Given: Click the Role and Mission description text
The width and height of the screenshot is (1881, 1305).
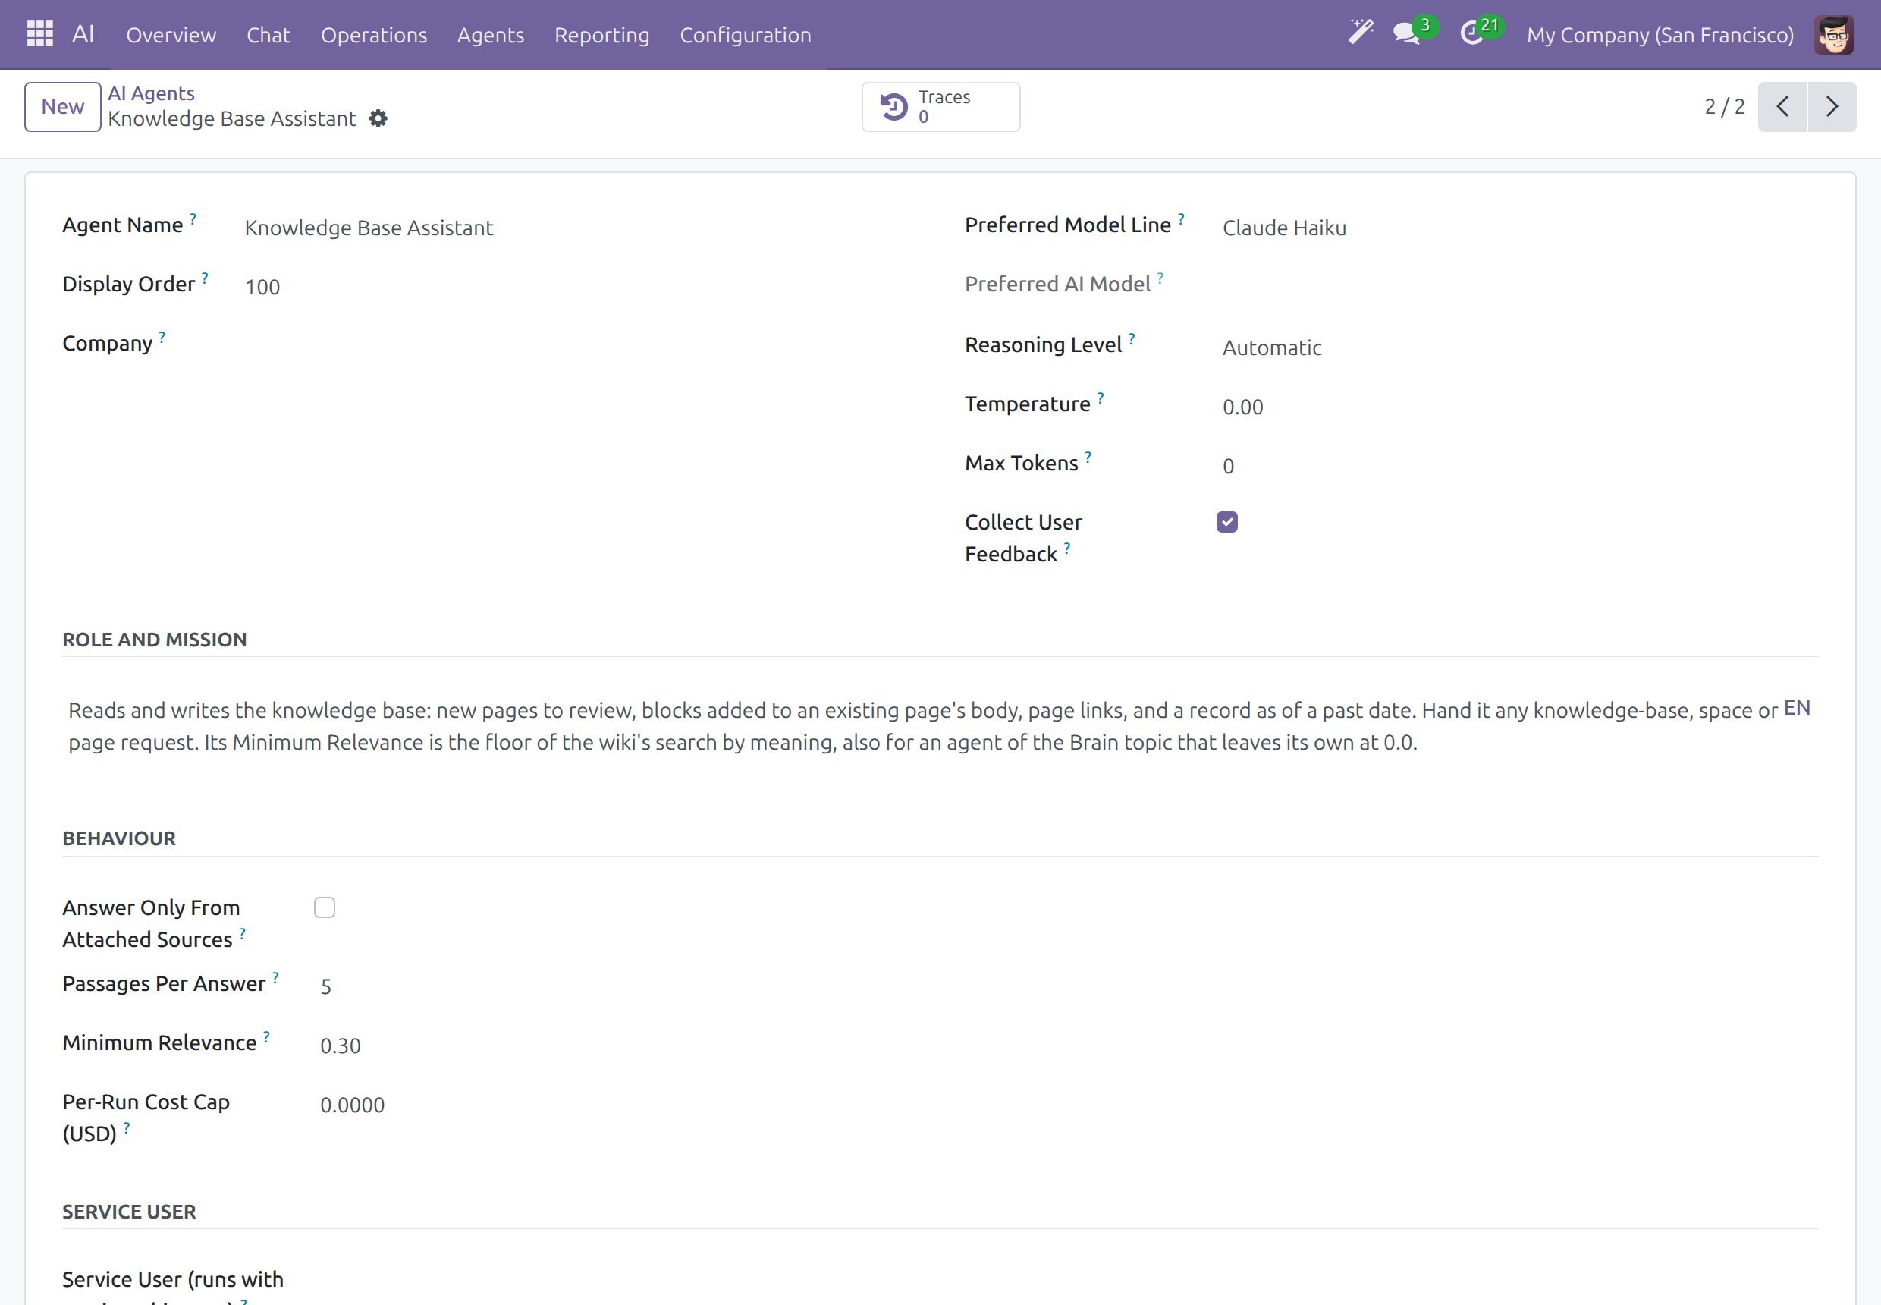Looking at the screenshot, I should pos(922,726).
